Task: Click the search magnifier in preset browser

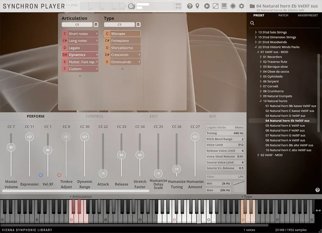Action: click(x=252, y=23)
